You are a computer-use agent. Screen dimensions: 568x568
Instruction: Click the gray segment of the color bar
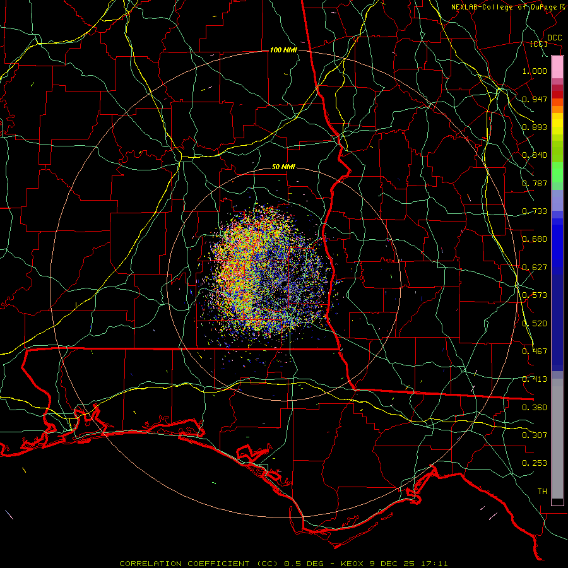557,439
